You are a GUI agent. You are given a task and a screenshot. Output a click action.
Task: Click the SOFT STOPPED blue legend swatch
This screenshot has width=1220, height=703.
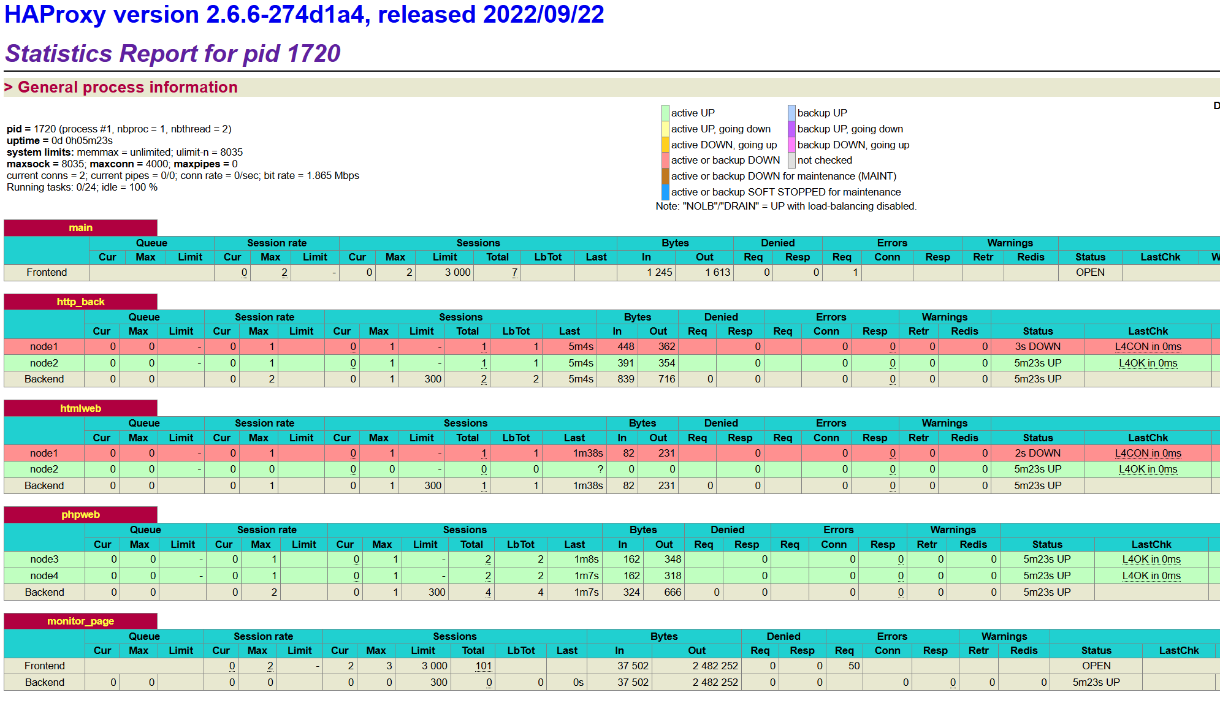(665, 192)
